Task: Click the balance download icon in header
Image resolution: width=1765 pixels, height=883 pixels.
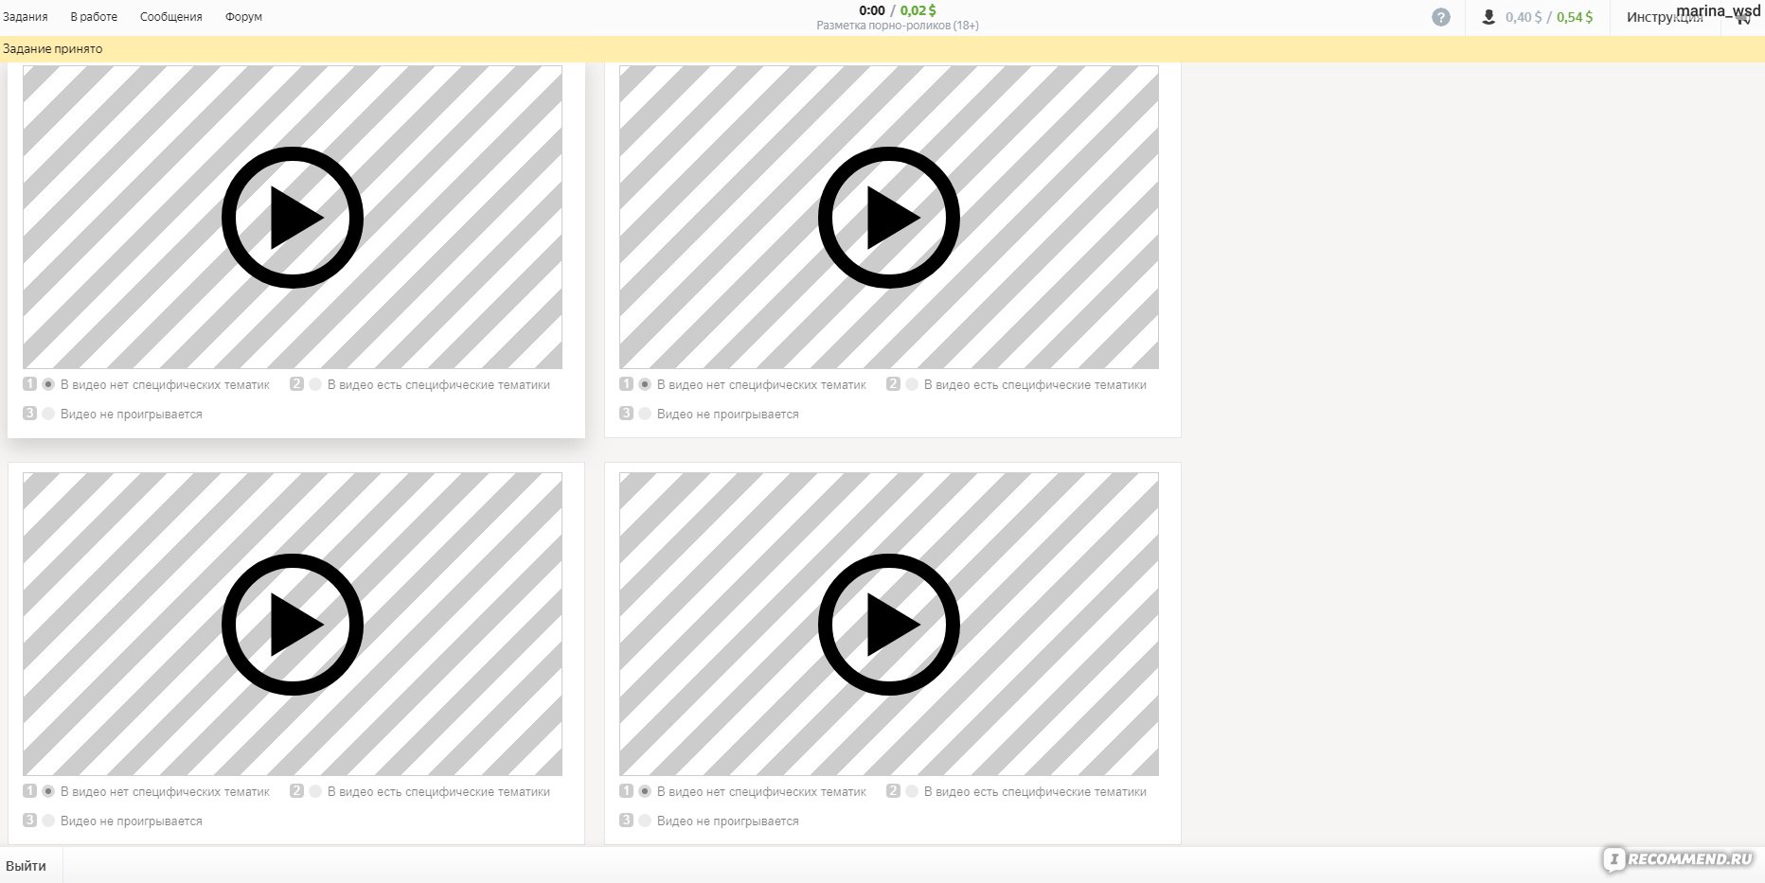Action: tap(1489, 17)
